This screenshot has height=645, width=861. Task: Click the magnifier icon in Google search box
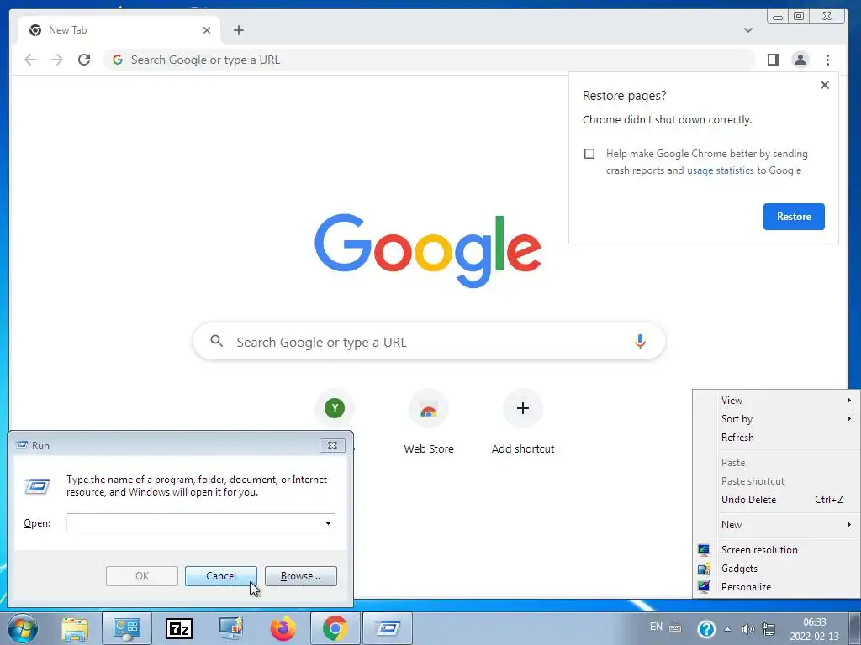pyautogui.click(x=216, y=341)
